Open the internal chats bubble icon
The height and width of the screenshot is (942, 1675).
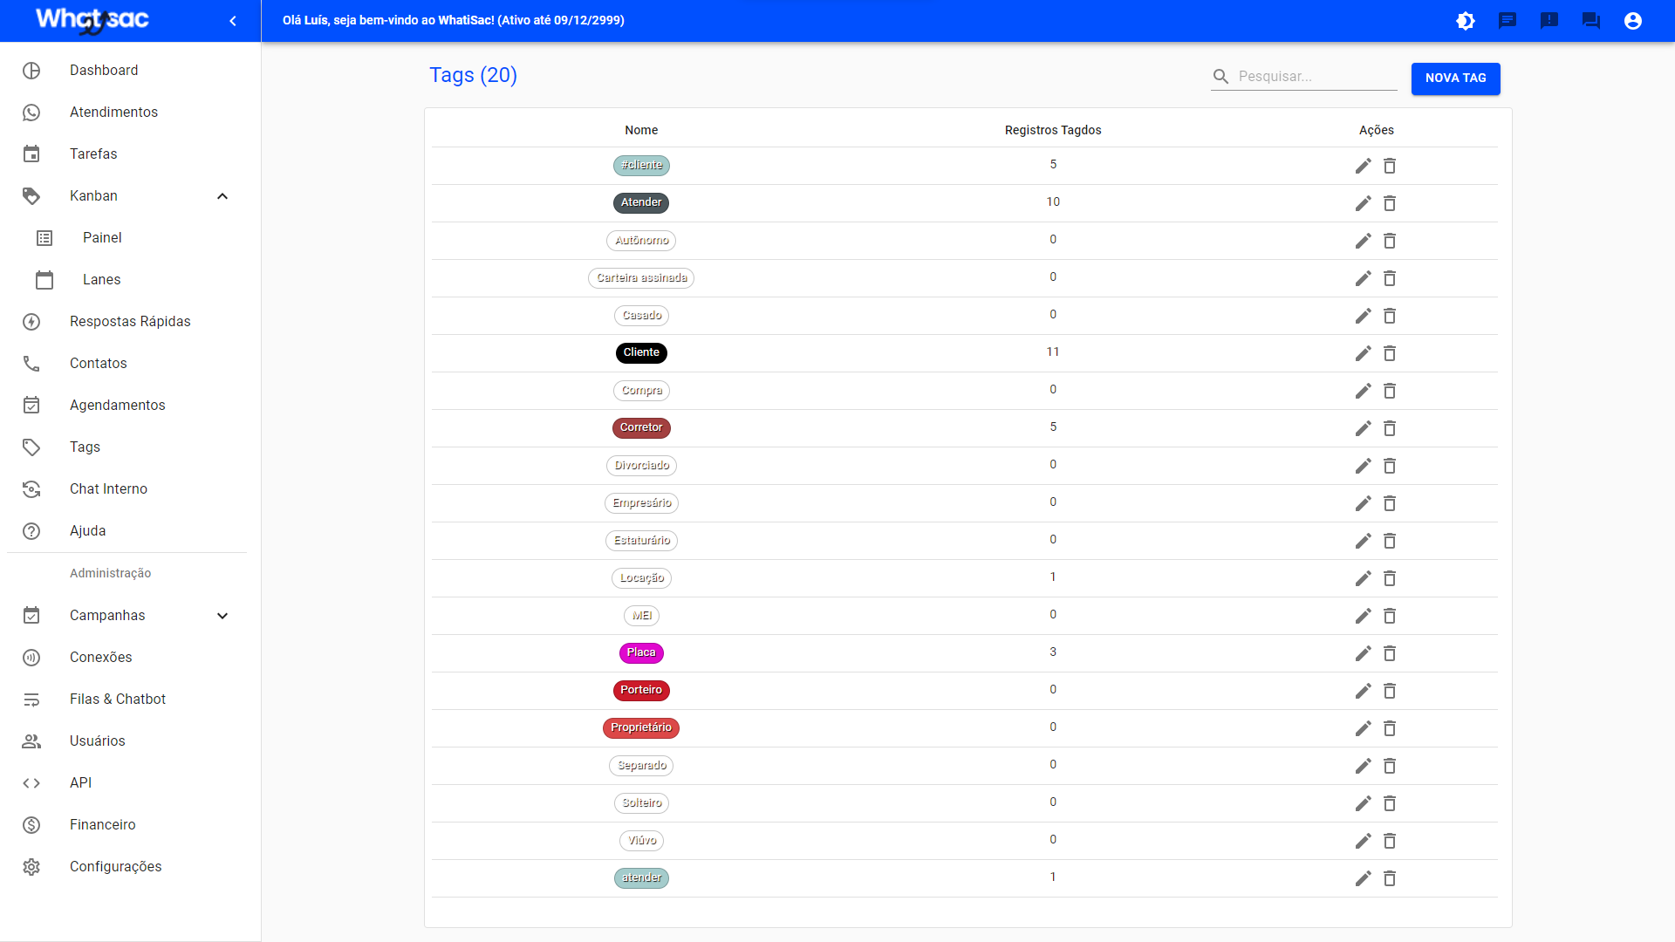point(1591,21)
